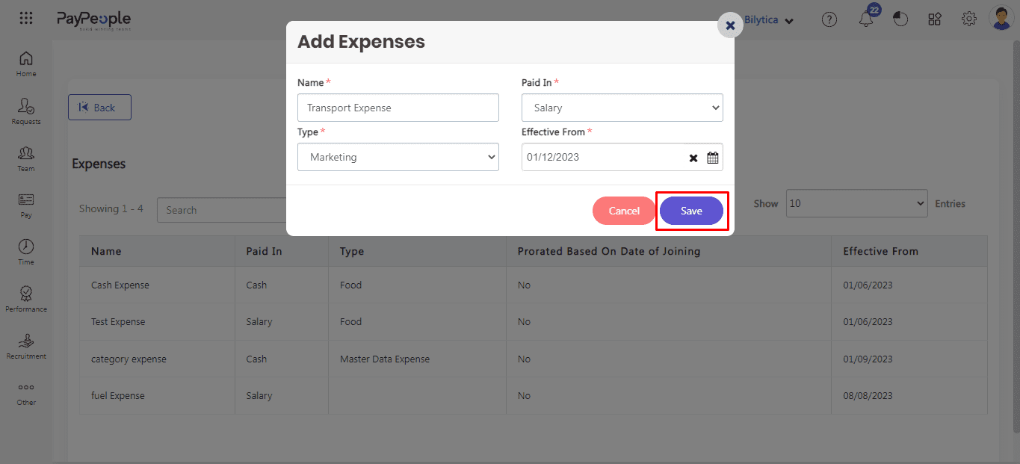Open the Time tracking section
The image size is (1020, 464).
[x=25, y=250]
